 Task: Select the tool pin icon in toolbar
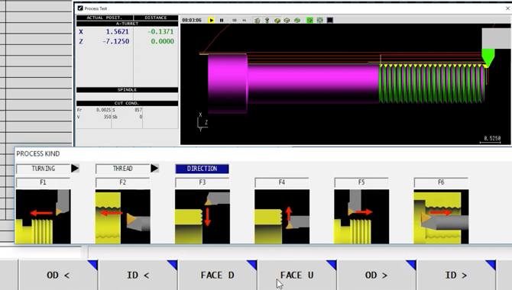click(x=267, y=21)
